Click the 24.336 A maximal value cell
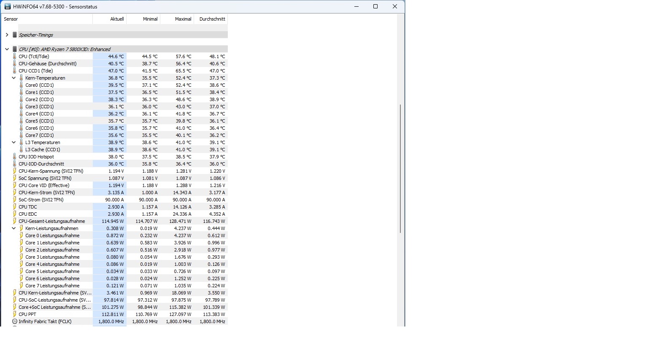 177,214
